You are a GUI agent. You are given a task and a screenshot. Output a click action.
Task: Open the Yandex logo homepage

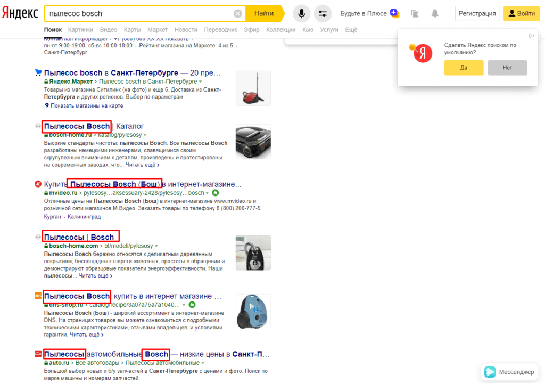click(x=20, y=13)
